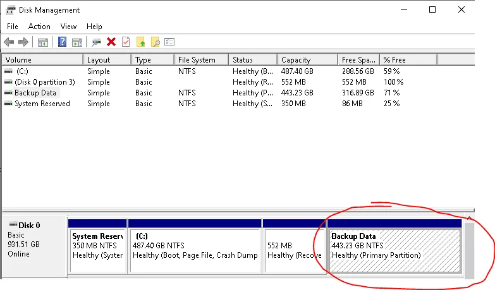The image size is (495, 290).
Task: Click the Forward arrow toolbar icon
Action: click(23, 42)
